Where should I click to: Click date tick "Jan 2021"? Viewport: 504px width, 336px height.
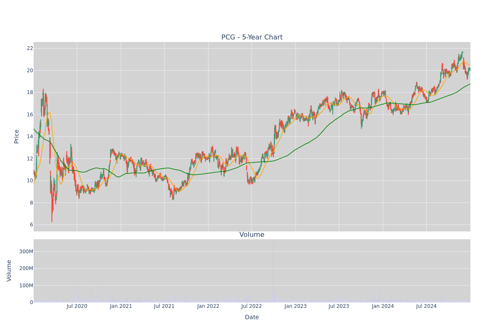tap(121, 306)
